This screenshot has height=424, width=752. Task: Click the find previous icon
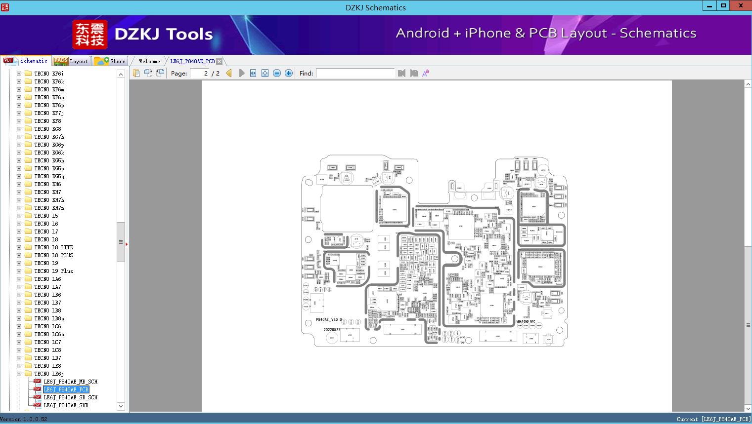tap(401, 73)
